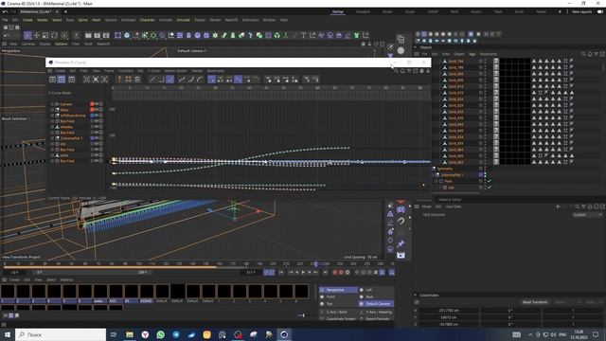Viewport: 606px width, 341px height.
Task: Select the Scale tool
Action: tap(45, 36)
